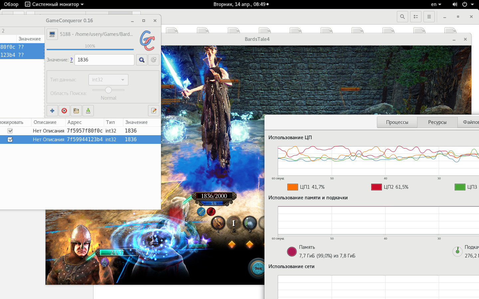Add new cheat entry with plus button

tap(52, 111)
